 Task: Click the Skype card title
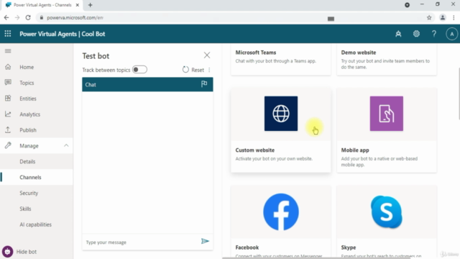[x=348, y=247]
